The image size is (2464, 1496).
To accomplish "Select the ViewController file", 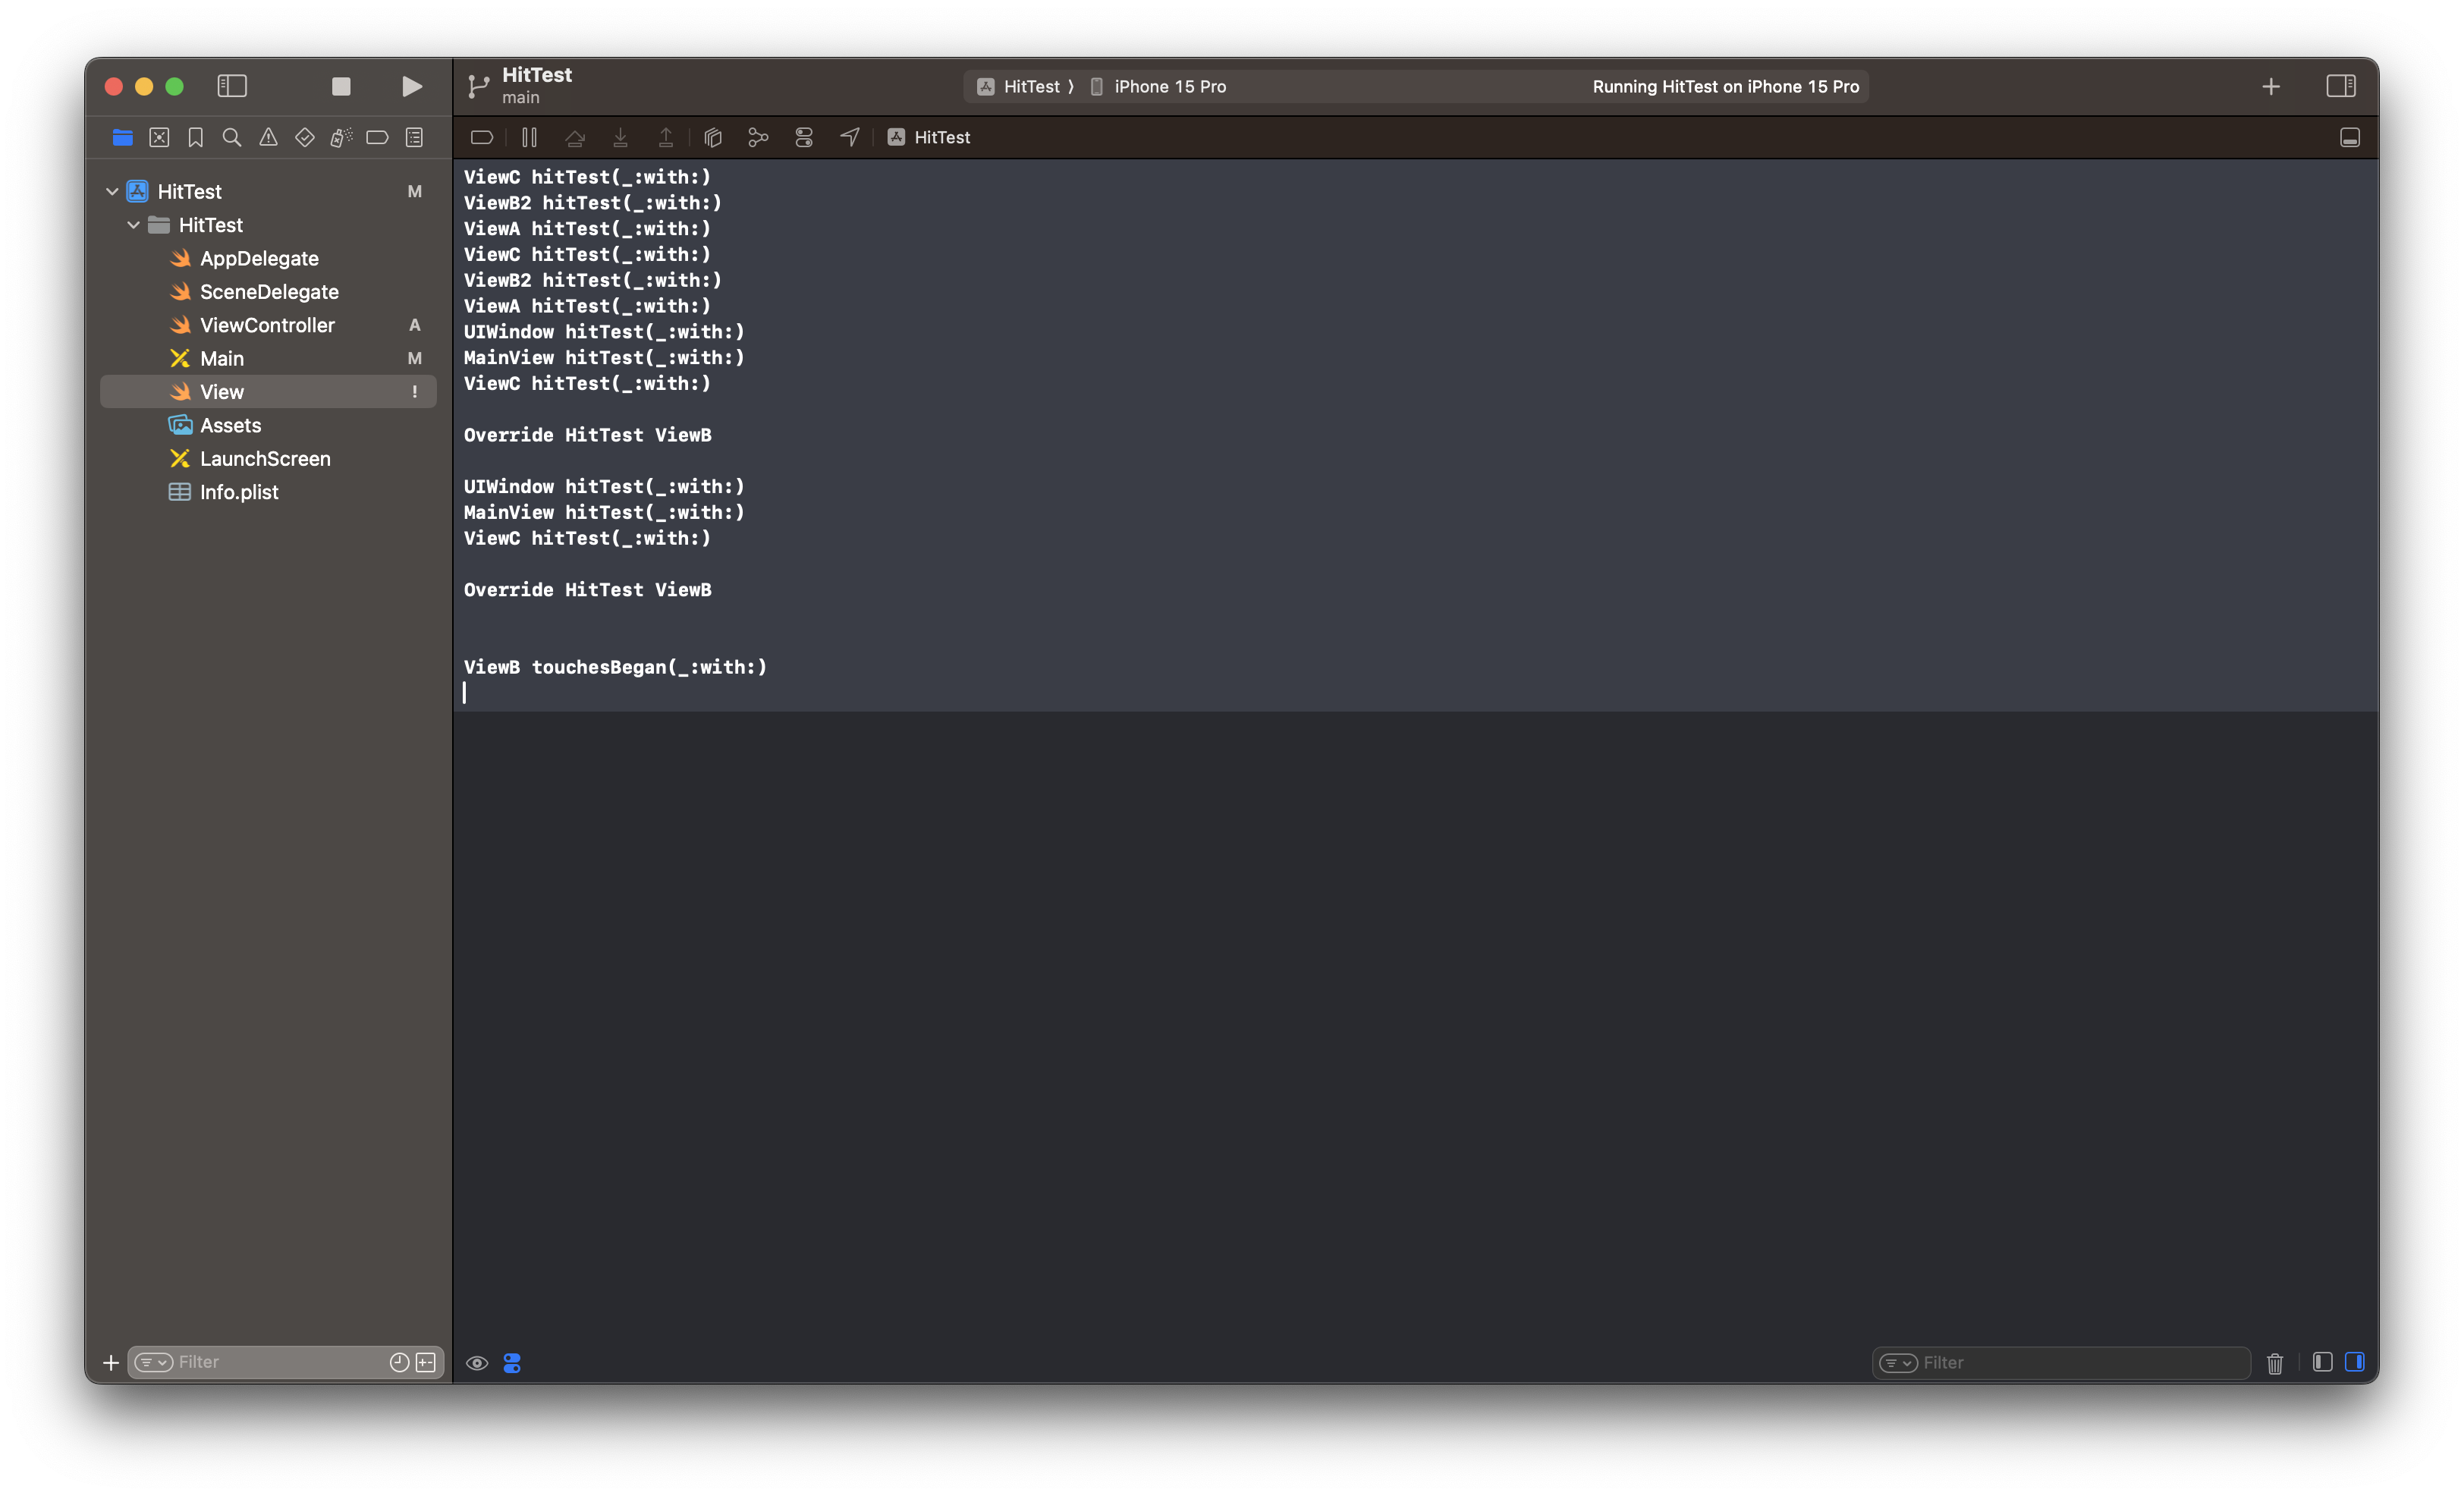I will 267,325.
